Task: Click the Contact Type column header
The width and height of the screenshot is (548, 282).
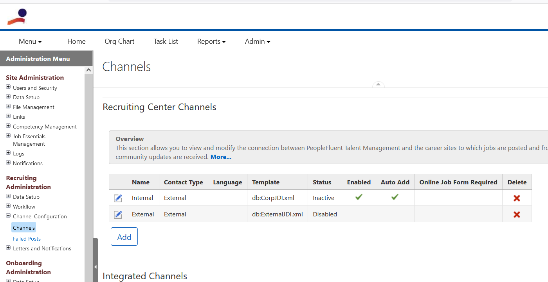Action: (184, 182)
